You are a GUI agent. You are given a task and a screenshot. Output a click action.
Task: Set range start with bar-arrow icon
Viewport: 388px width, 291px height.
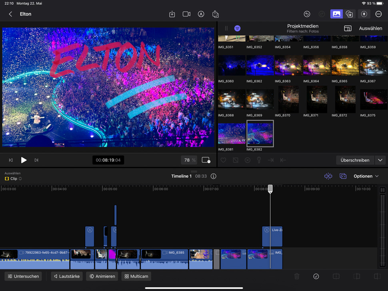283,160
